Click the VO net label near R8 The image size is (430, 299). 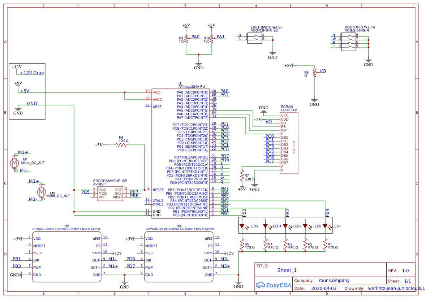(x=322, y=71)
